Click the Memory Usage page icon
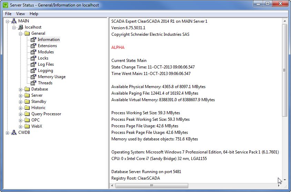The image size is (291, 192). pyautogui.click(x=33, y=77)
